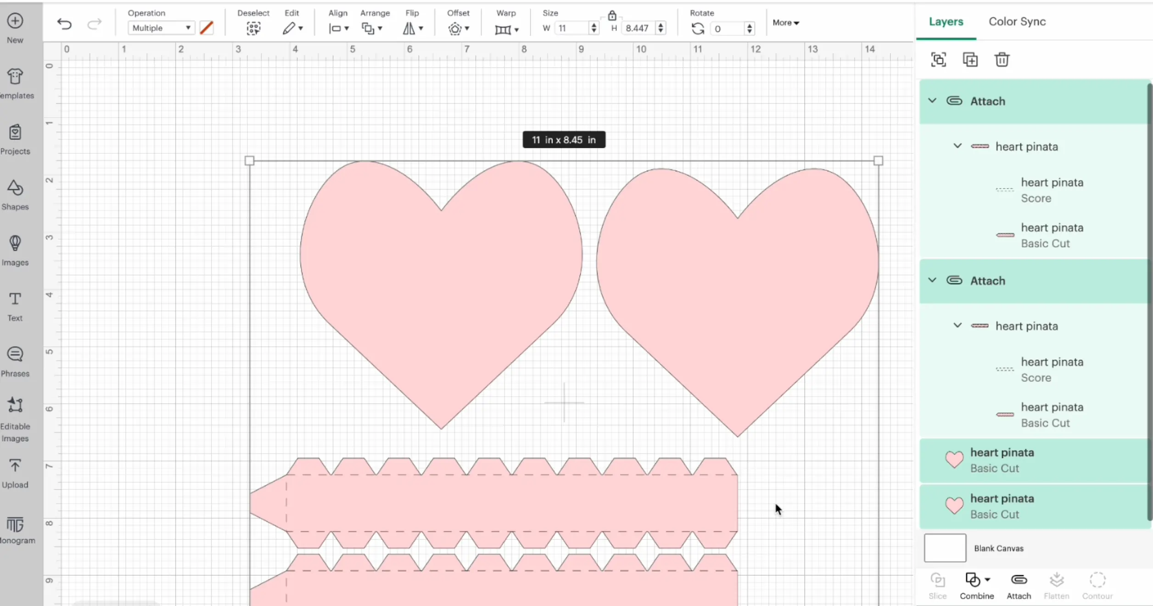
Task: Toggle the size aspect ratio lock
Action: [612, 15]
